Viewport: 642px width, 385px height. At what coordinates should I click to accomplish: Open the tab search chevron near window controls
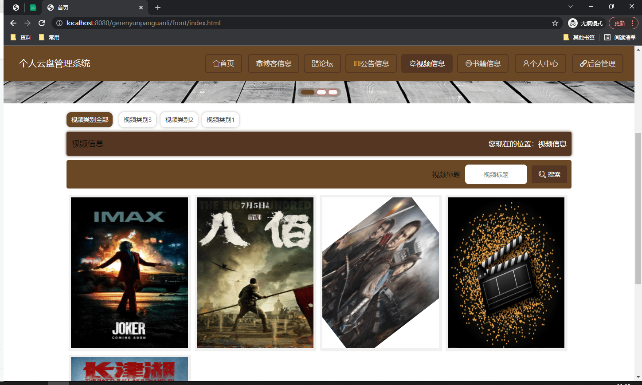(x=570, y=7)
